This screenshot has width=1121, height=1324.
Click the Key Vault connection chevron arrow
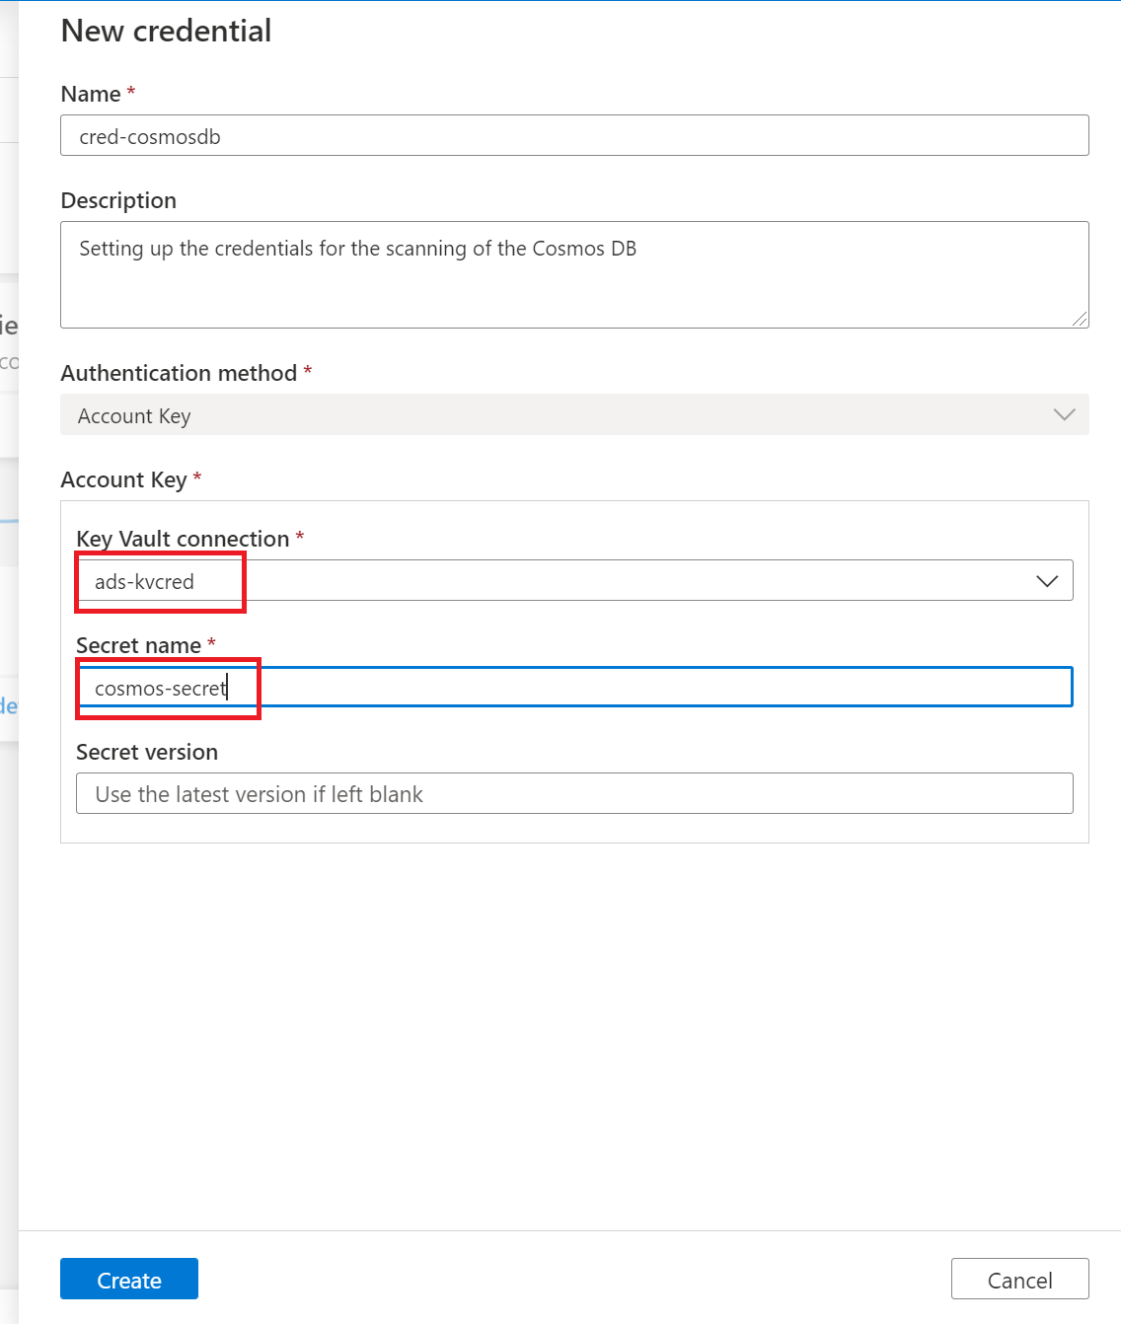[x=1048, y=580]
